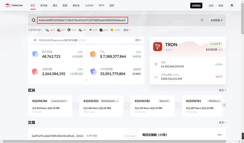244x143 pixels.
Task: Open the BTFS menu
Action: pyautogui.click(x=101, y=5)
